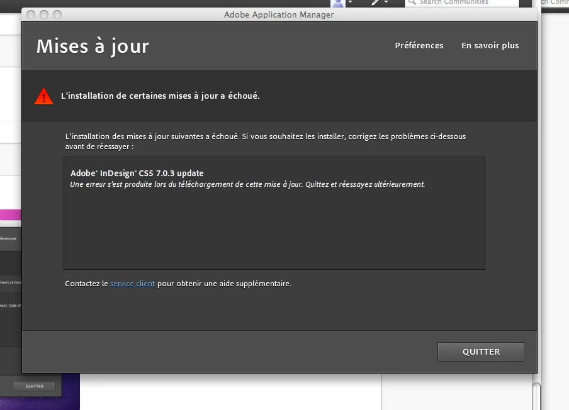Click the browser page scrollbar behind the dialog

coord(536,395)
